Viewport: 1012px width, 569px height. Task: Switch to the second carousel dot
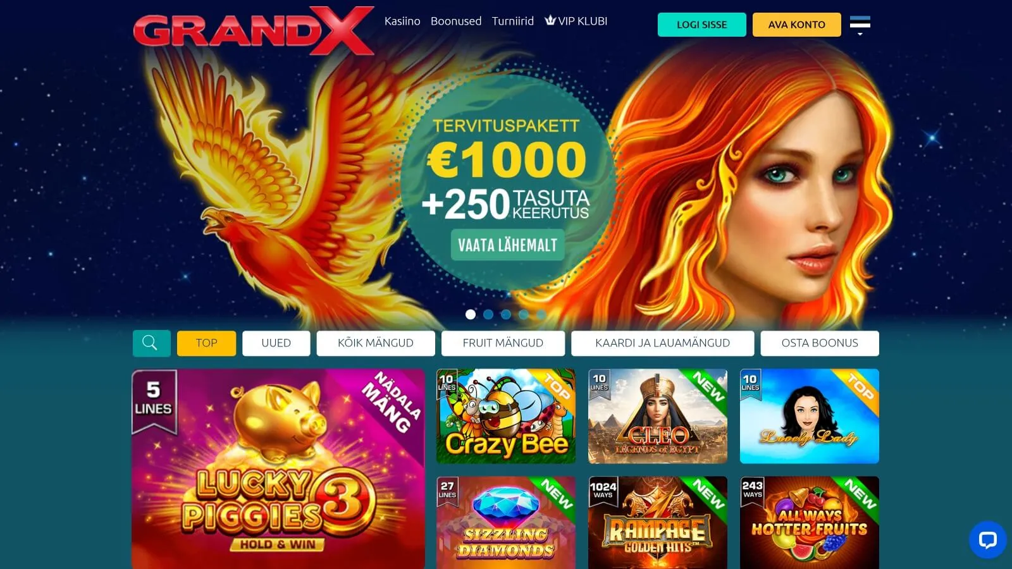[488, 314]
